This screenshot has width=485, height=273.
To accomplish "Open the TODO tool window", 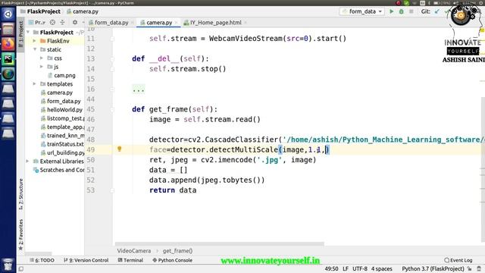I will click(42, 260).
